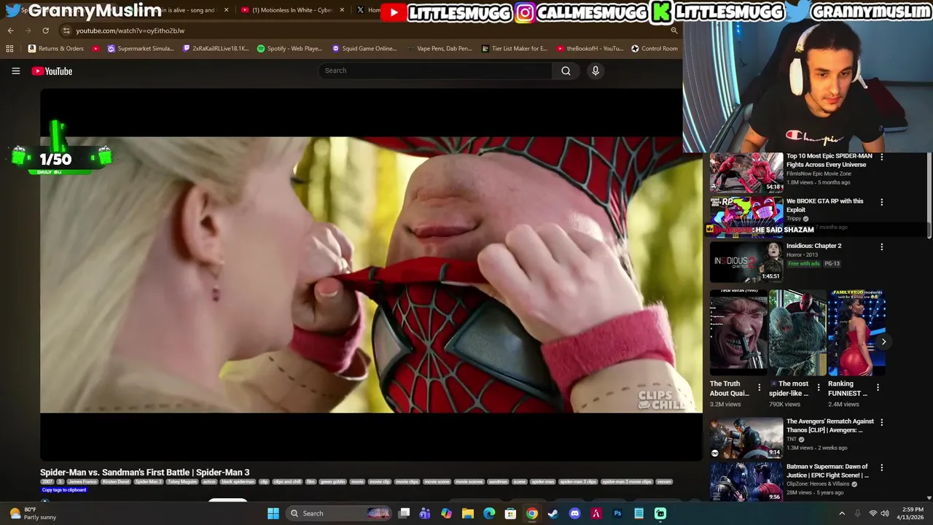Reload the page in the browser
The image size is (933, 525).
(x=45, y=31)
